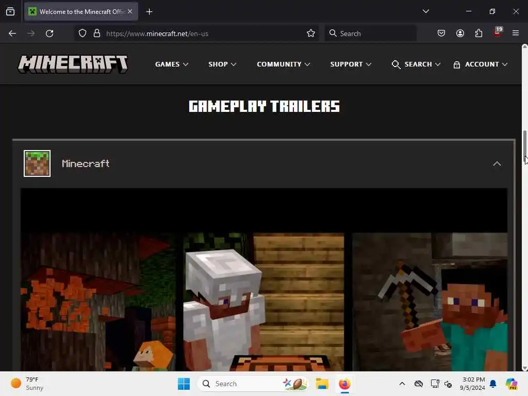Open the extension with badge 19

pos(498,32)
